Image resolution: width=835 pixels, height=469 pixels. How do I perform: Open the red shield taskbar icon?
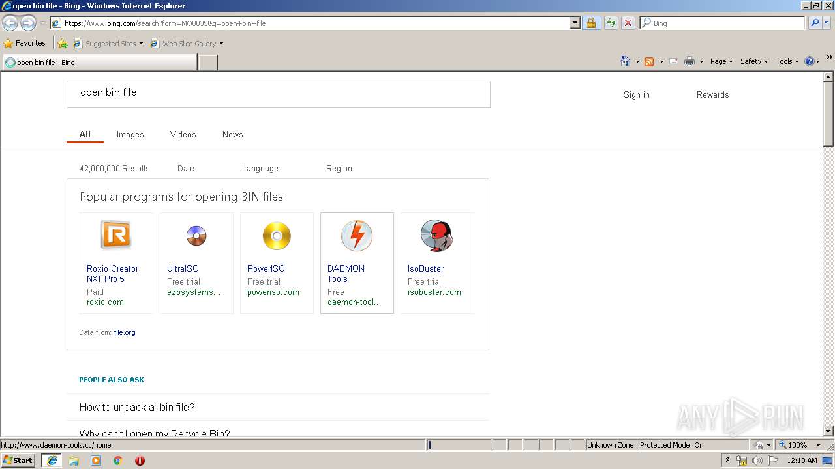(x=140, y=461)
